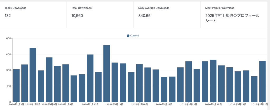Image resolution: width=270 pixels, height=110 pixels.
Task: Select the short bar at 2026年1月19日
Action: (164, 89)
